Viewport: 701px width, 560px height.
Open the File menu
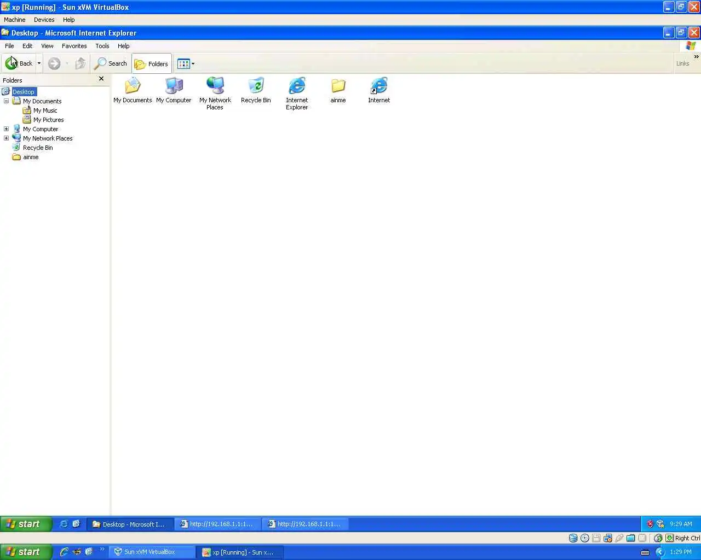click(x=9, y=46)
